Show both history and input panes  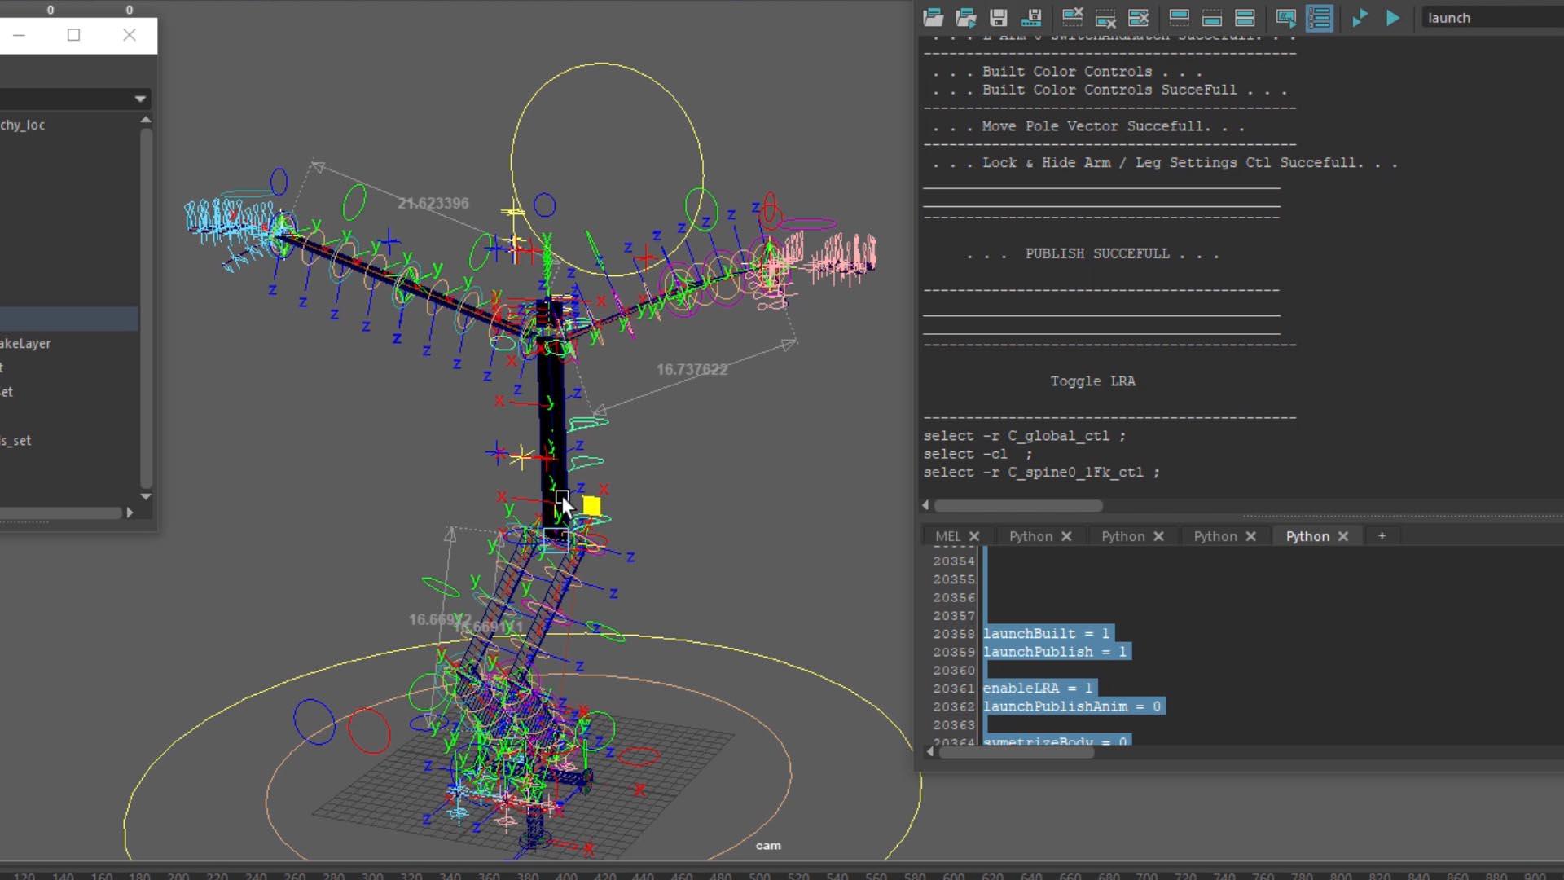pyautogui.click(x=1245, y=18)
